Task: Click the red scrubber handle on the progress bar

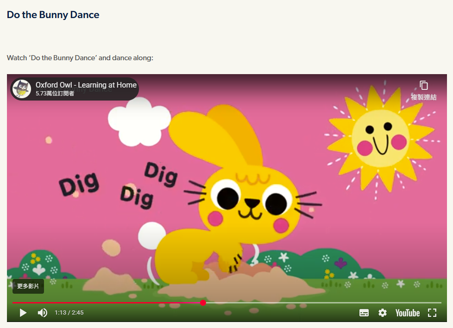Action: [x=203, y=303]
